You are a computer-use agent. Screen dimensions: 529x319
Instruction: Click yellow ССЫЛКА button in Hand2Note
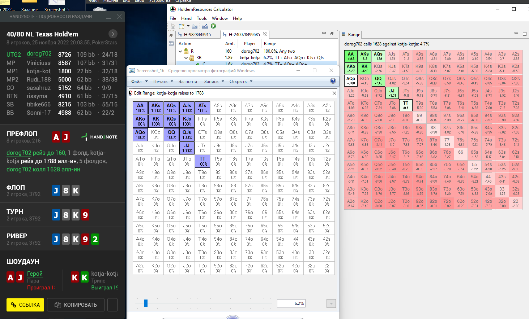25,305
